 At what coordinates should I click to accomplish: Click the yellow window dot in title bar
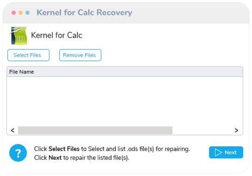(x=20, y=13)
